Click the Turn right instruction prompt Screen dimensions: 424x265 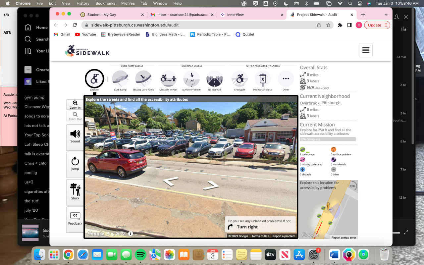coord(260,224)
